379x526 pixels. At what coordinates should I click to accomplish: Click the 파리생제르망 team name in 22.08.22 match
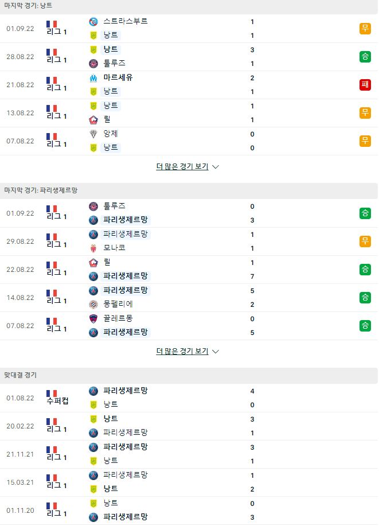[x=126, y=276]
